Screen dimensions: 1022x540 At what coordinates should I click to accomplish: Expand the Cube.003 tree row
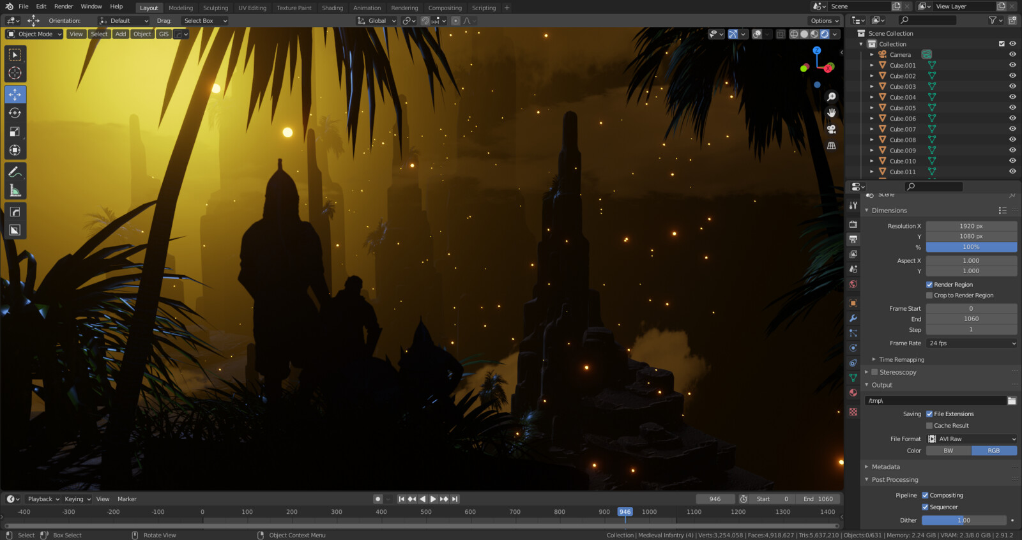[x=872, y=86]
